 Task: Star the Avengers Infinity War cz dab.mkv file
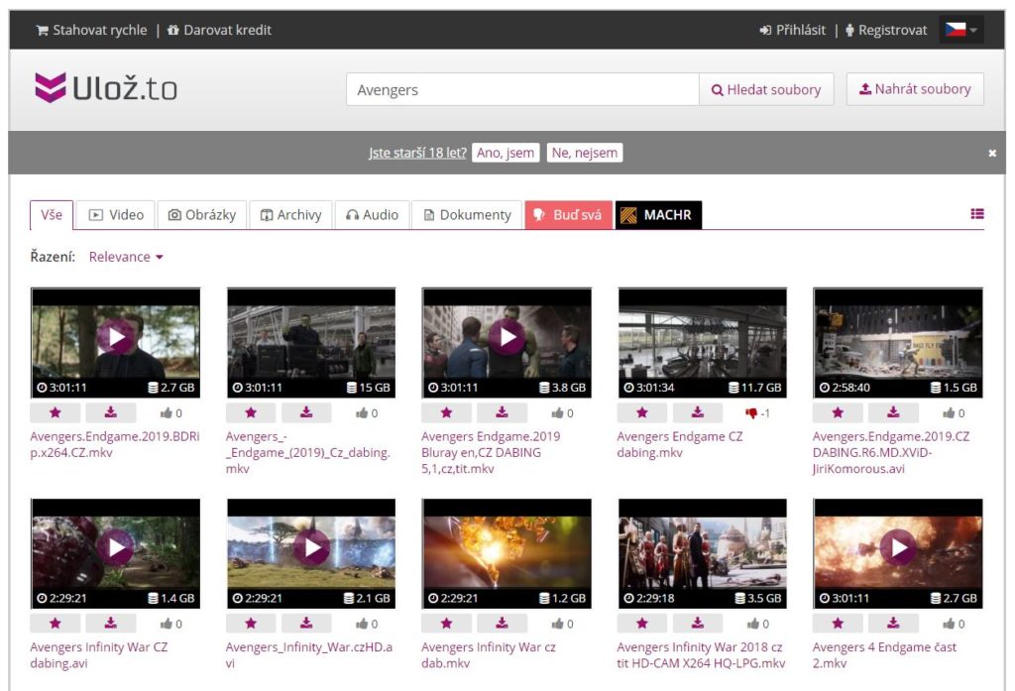coord(447,623)
